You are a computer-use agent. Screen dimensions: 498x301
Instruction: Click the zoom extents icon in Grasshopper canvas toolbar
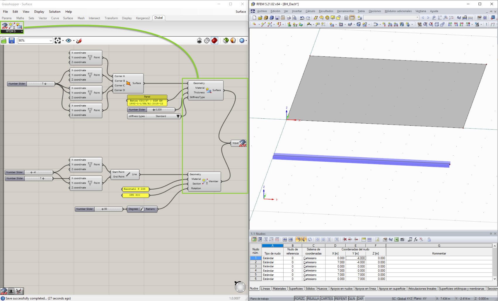pyautogui.click(x=57, y=40)
